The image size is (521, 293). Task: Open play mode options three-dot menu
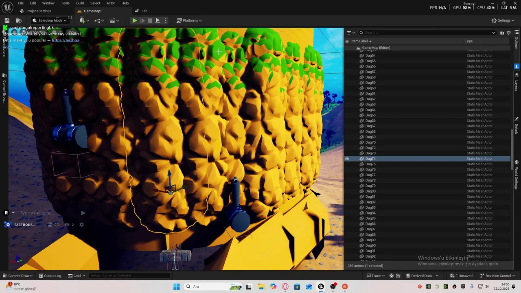coord(165,20)
